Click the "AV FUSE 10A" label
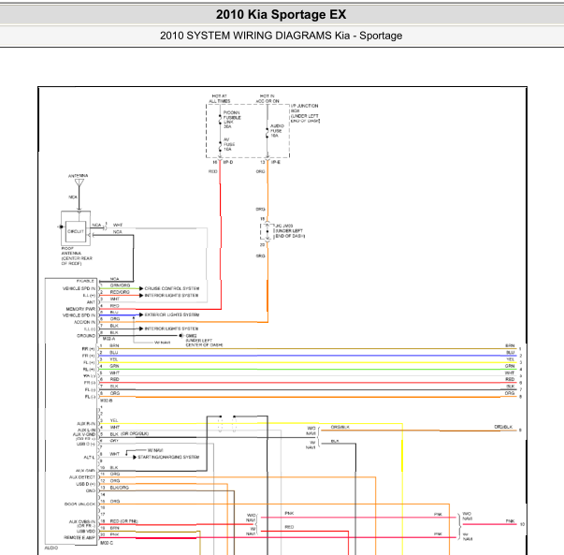This screenshot has width=564, height=555. (229, 144)
